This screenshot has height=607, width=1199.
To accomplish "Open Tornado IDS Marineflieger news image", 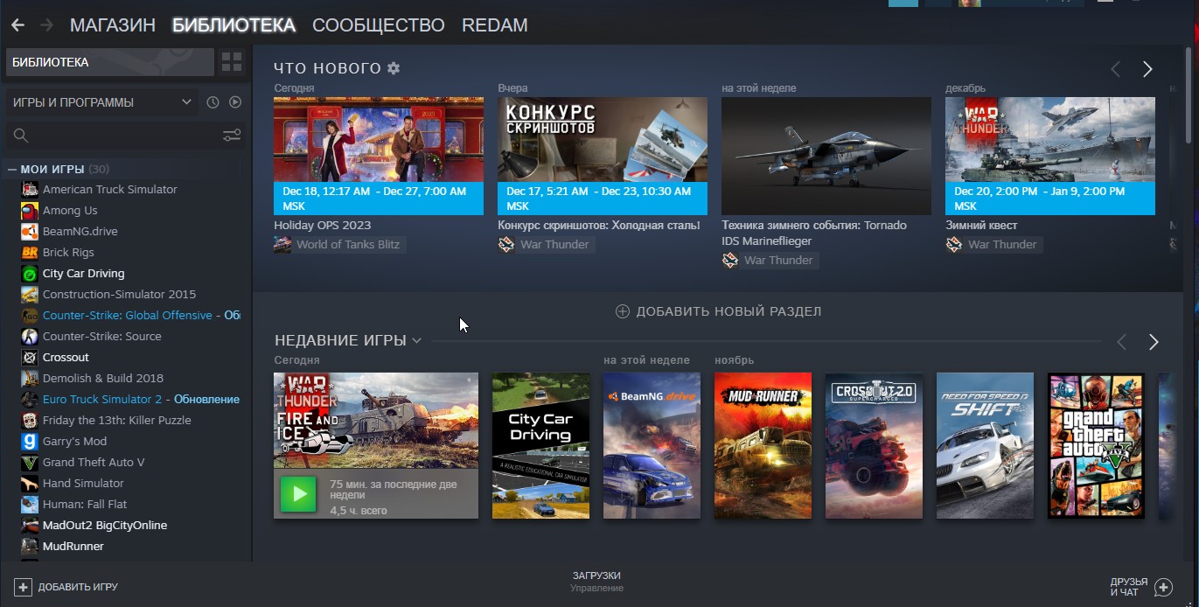I will (826, 156).
